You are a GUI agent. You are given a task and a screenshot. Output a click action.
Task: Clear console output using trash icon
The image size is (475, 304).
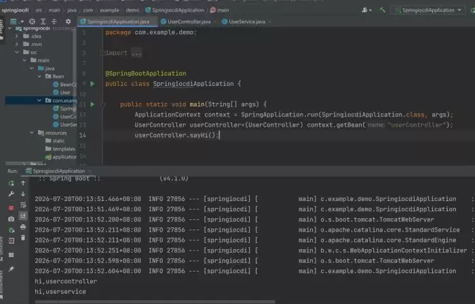(x=23, y=238)
